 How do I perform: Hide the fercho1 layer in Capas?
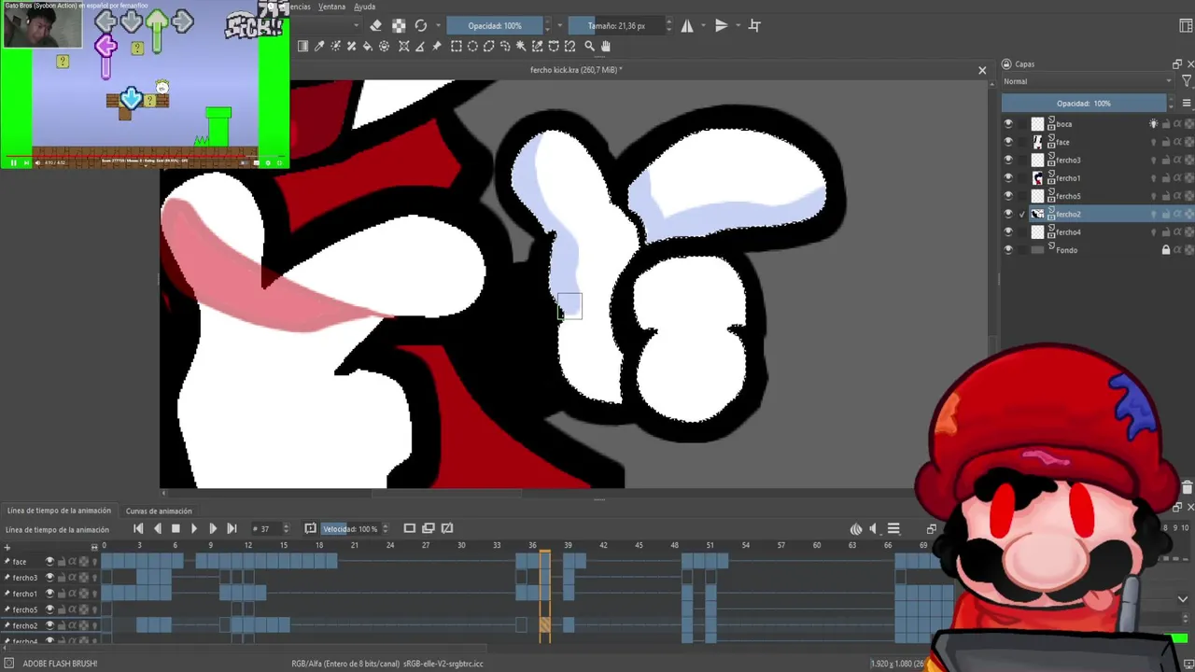tap(1008, 178)
